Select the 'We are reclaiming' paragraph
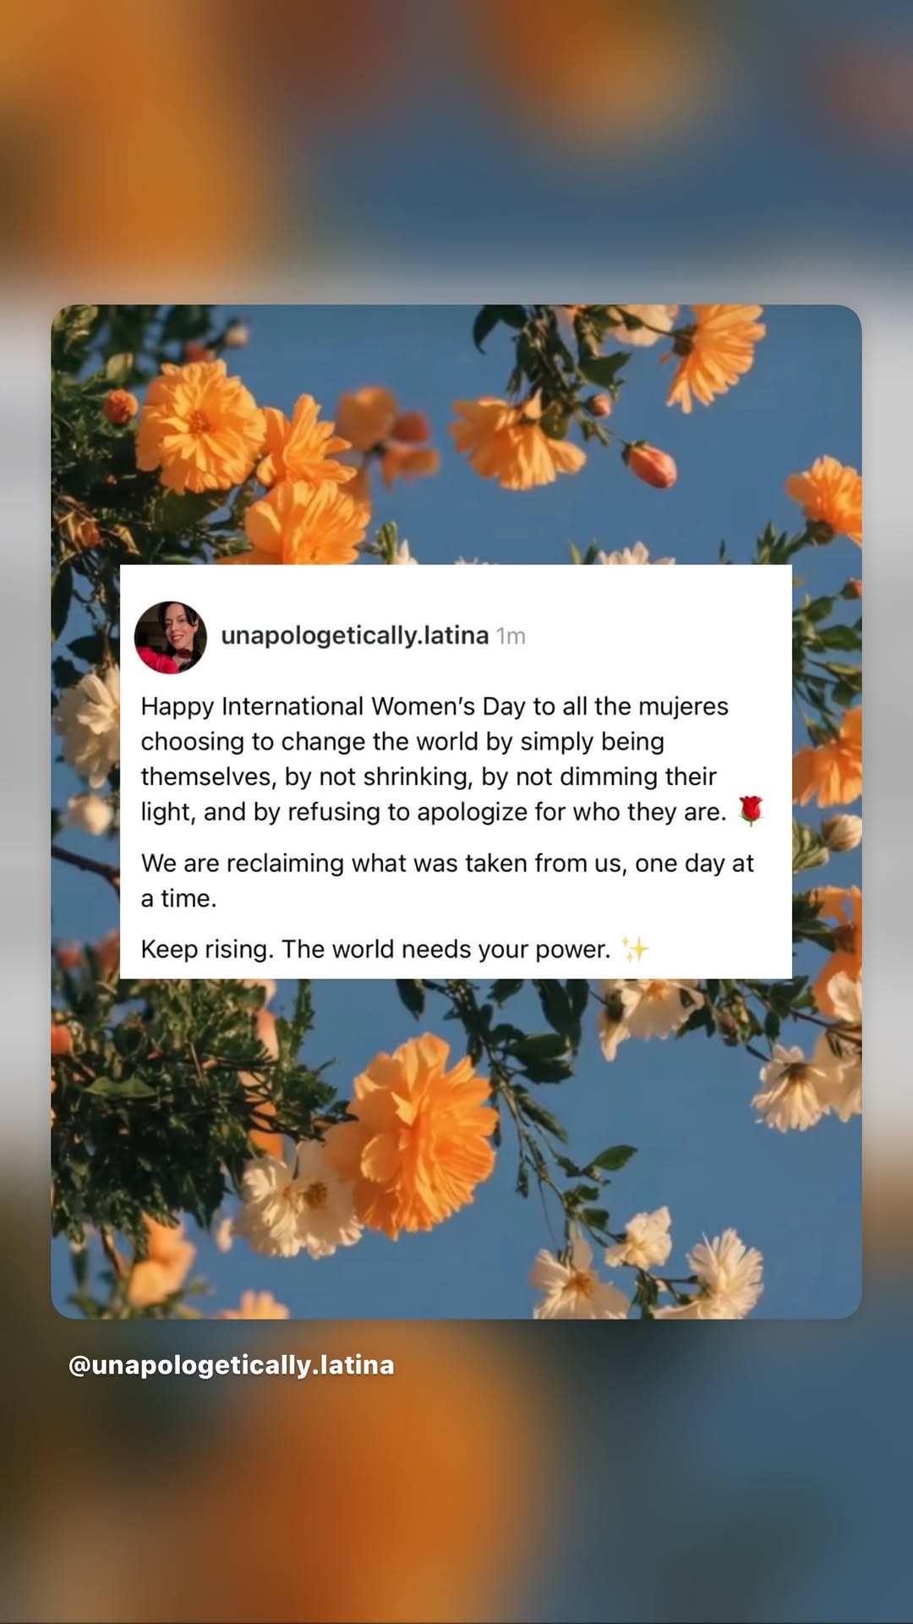 click(x=447, y=881)
